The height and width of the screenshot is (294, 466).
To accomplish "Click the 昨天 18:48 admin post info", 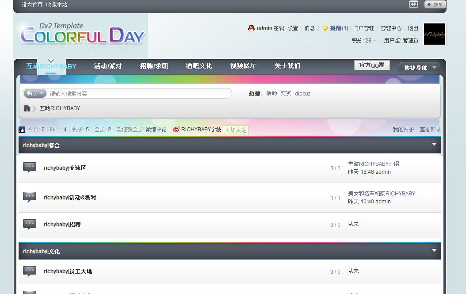I will click(370, 172).
